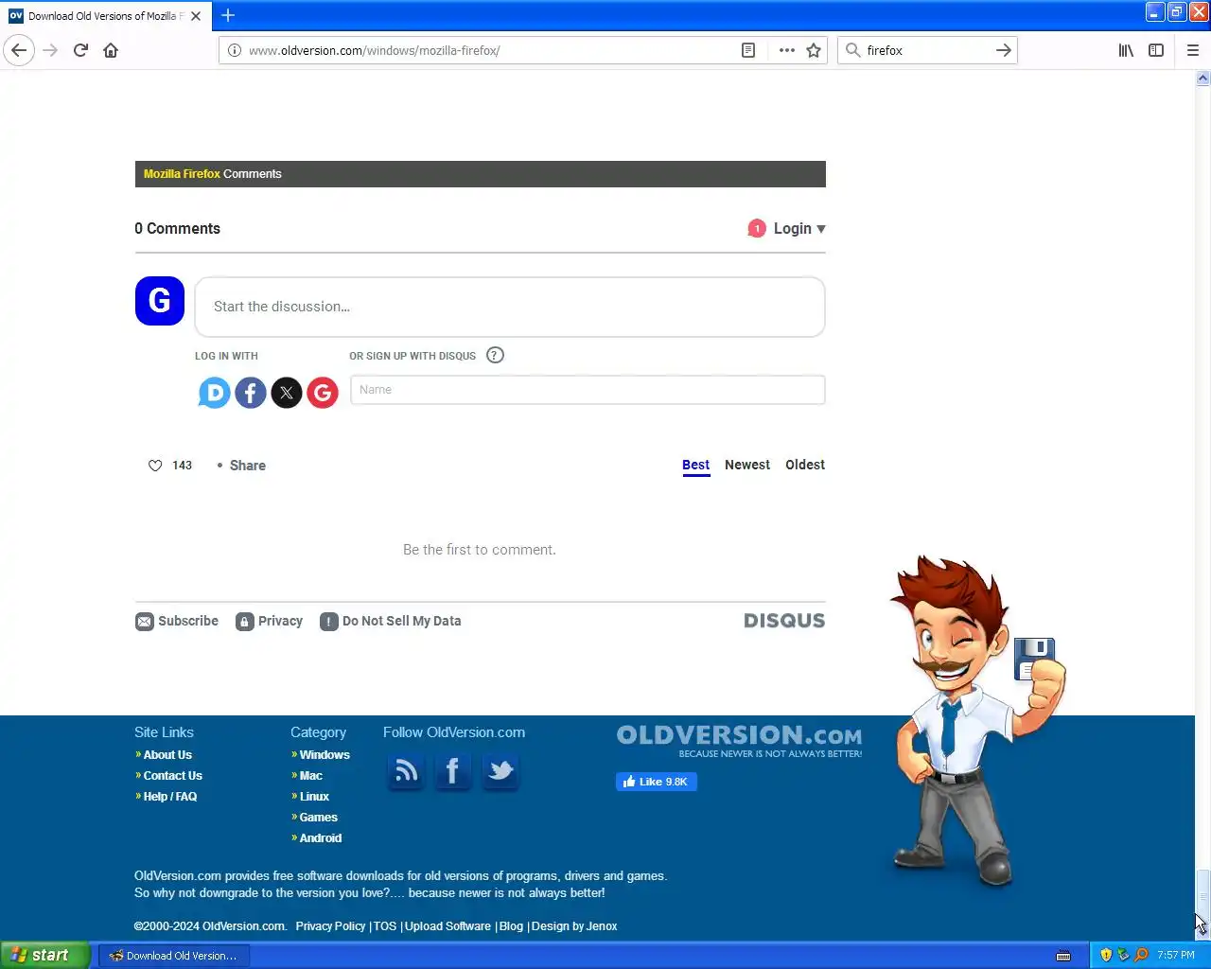Click the taskbar clock showing 7:57 PM
Screen dimensions: 1211x969
pyautogui.click(x=1176, y=955)
